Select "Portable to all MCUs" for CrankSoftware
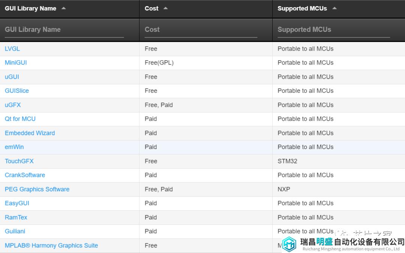 (305, 175)
